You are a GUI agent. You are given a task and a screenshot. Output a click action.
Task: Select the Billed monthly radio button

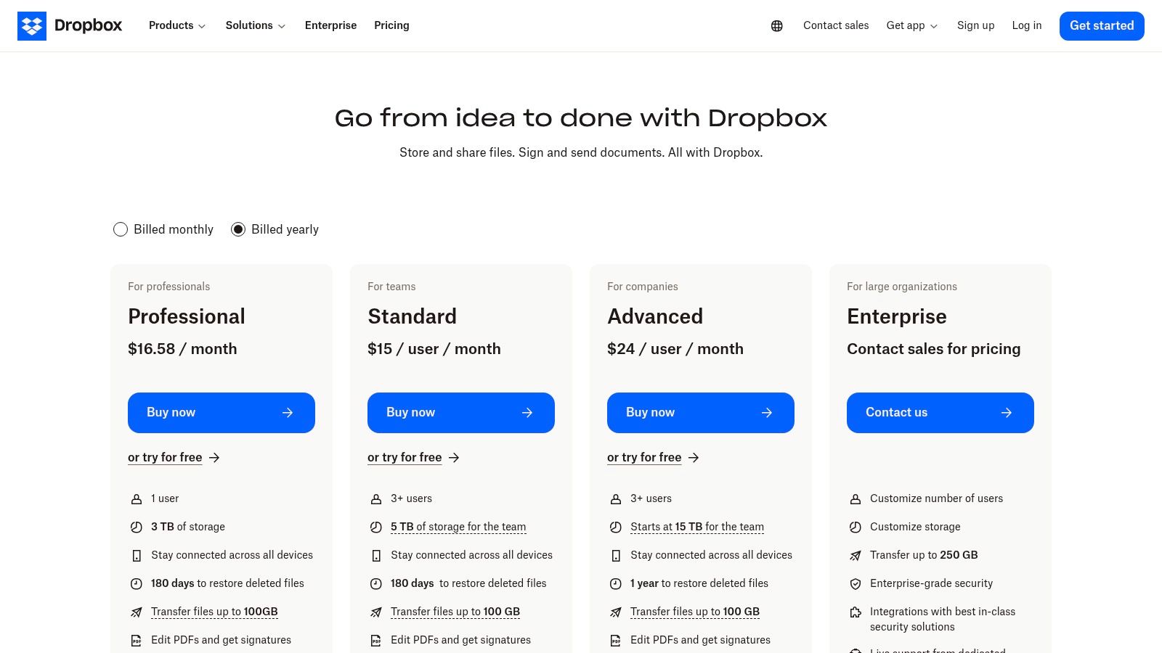pyautogui.click(x=121, y=229)
